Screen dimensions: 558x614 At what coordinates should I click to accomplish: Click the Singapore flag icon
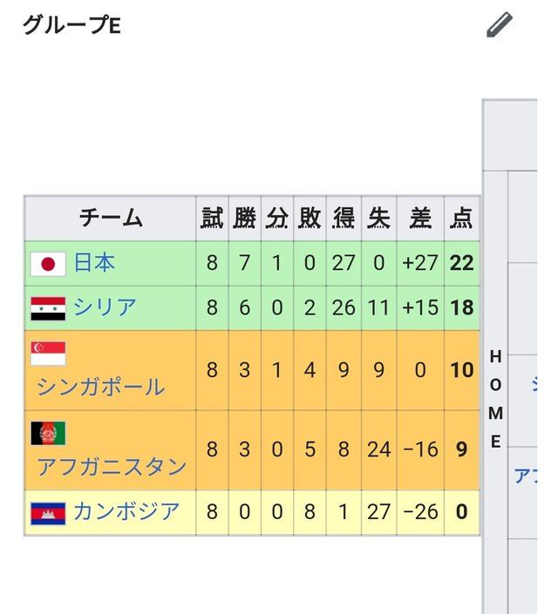(x=48, y=354)
